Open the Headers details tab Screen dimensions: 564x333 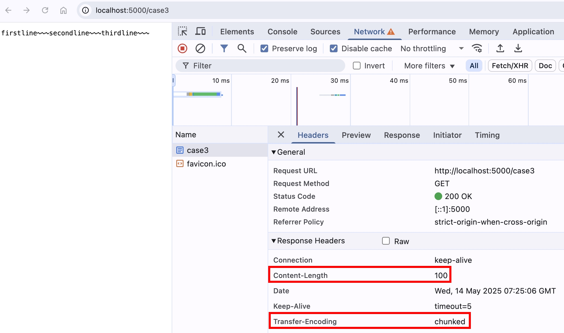click(x=313, y=135)
